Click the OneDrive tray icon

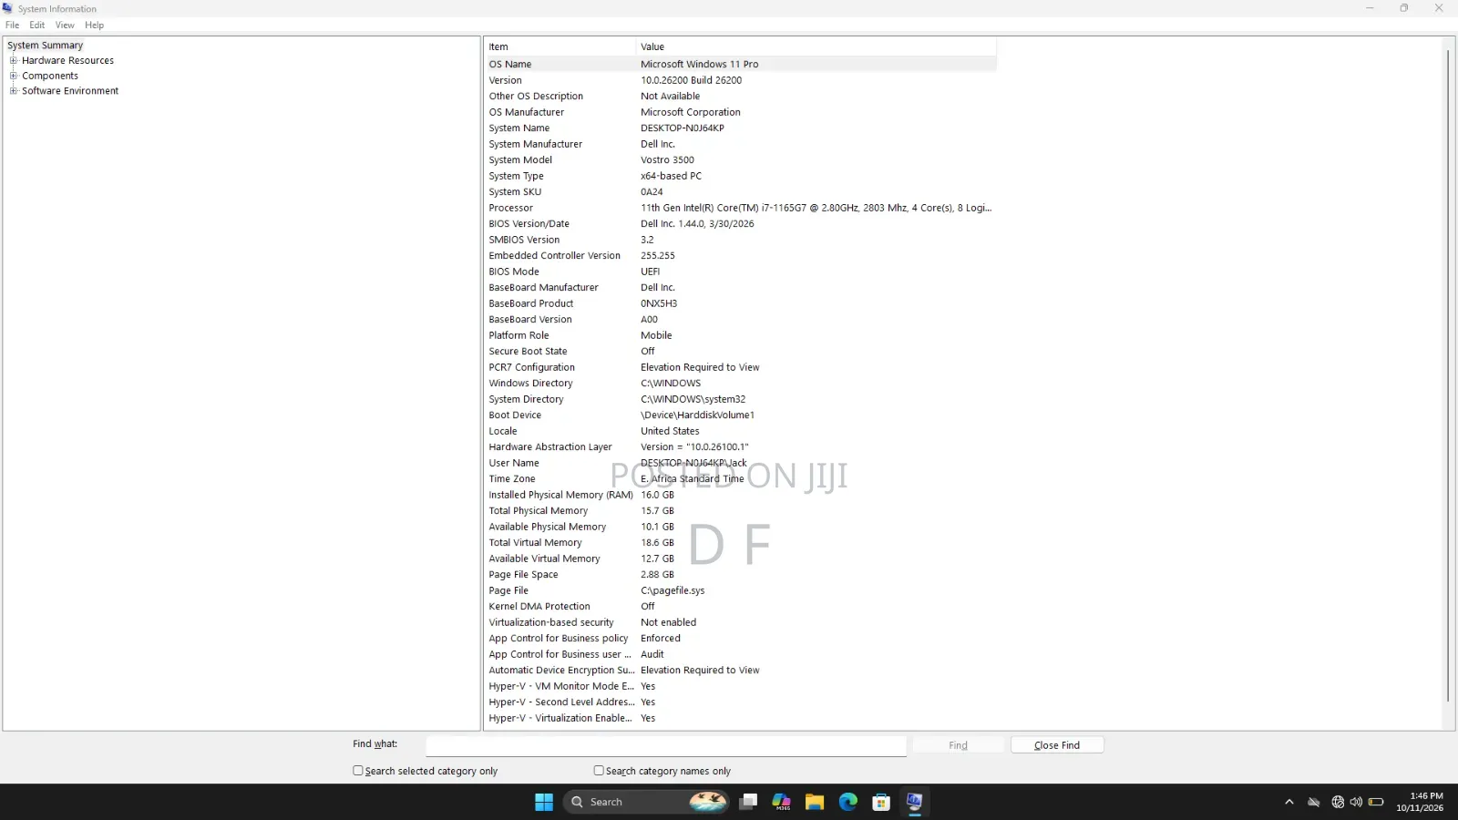1313,802
